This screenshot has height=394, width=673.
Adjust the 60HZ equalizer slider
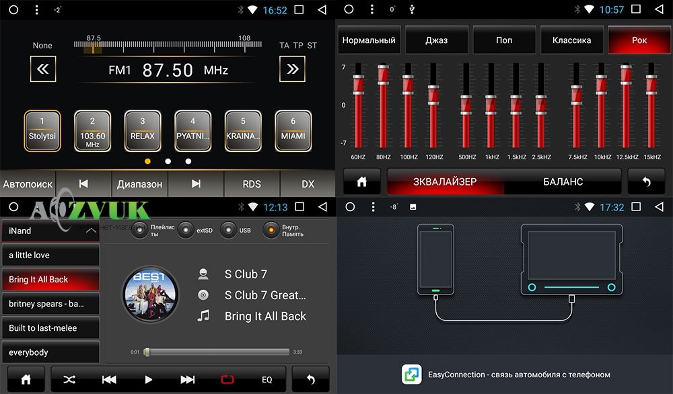tap(359, 85)
